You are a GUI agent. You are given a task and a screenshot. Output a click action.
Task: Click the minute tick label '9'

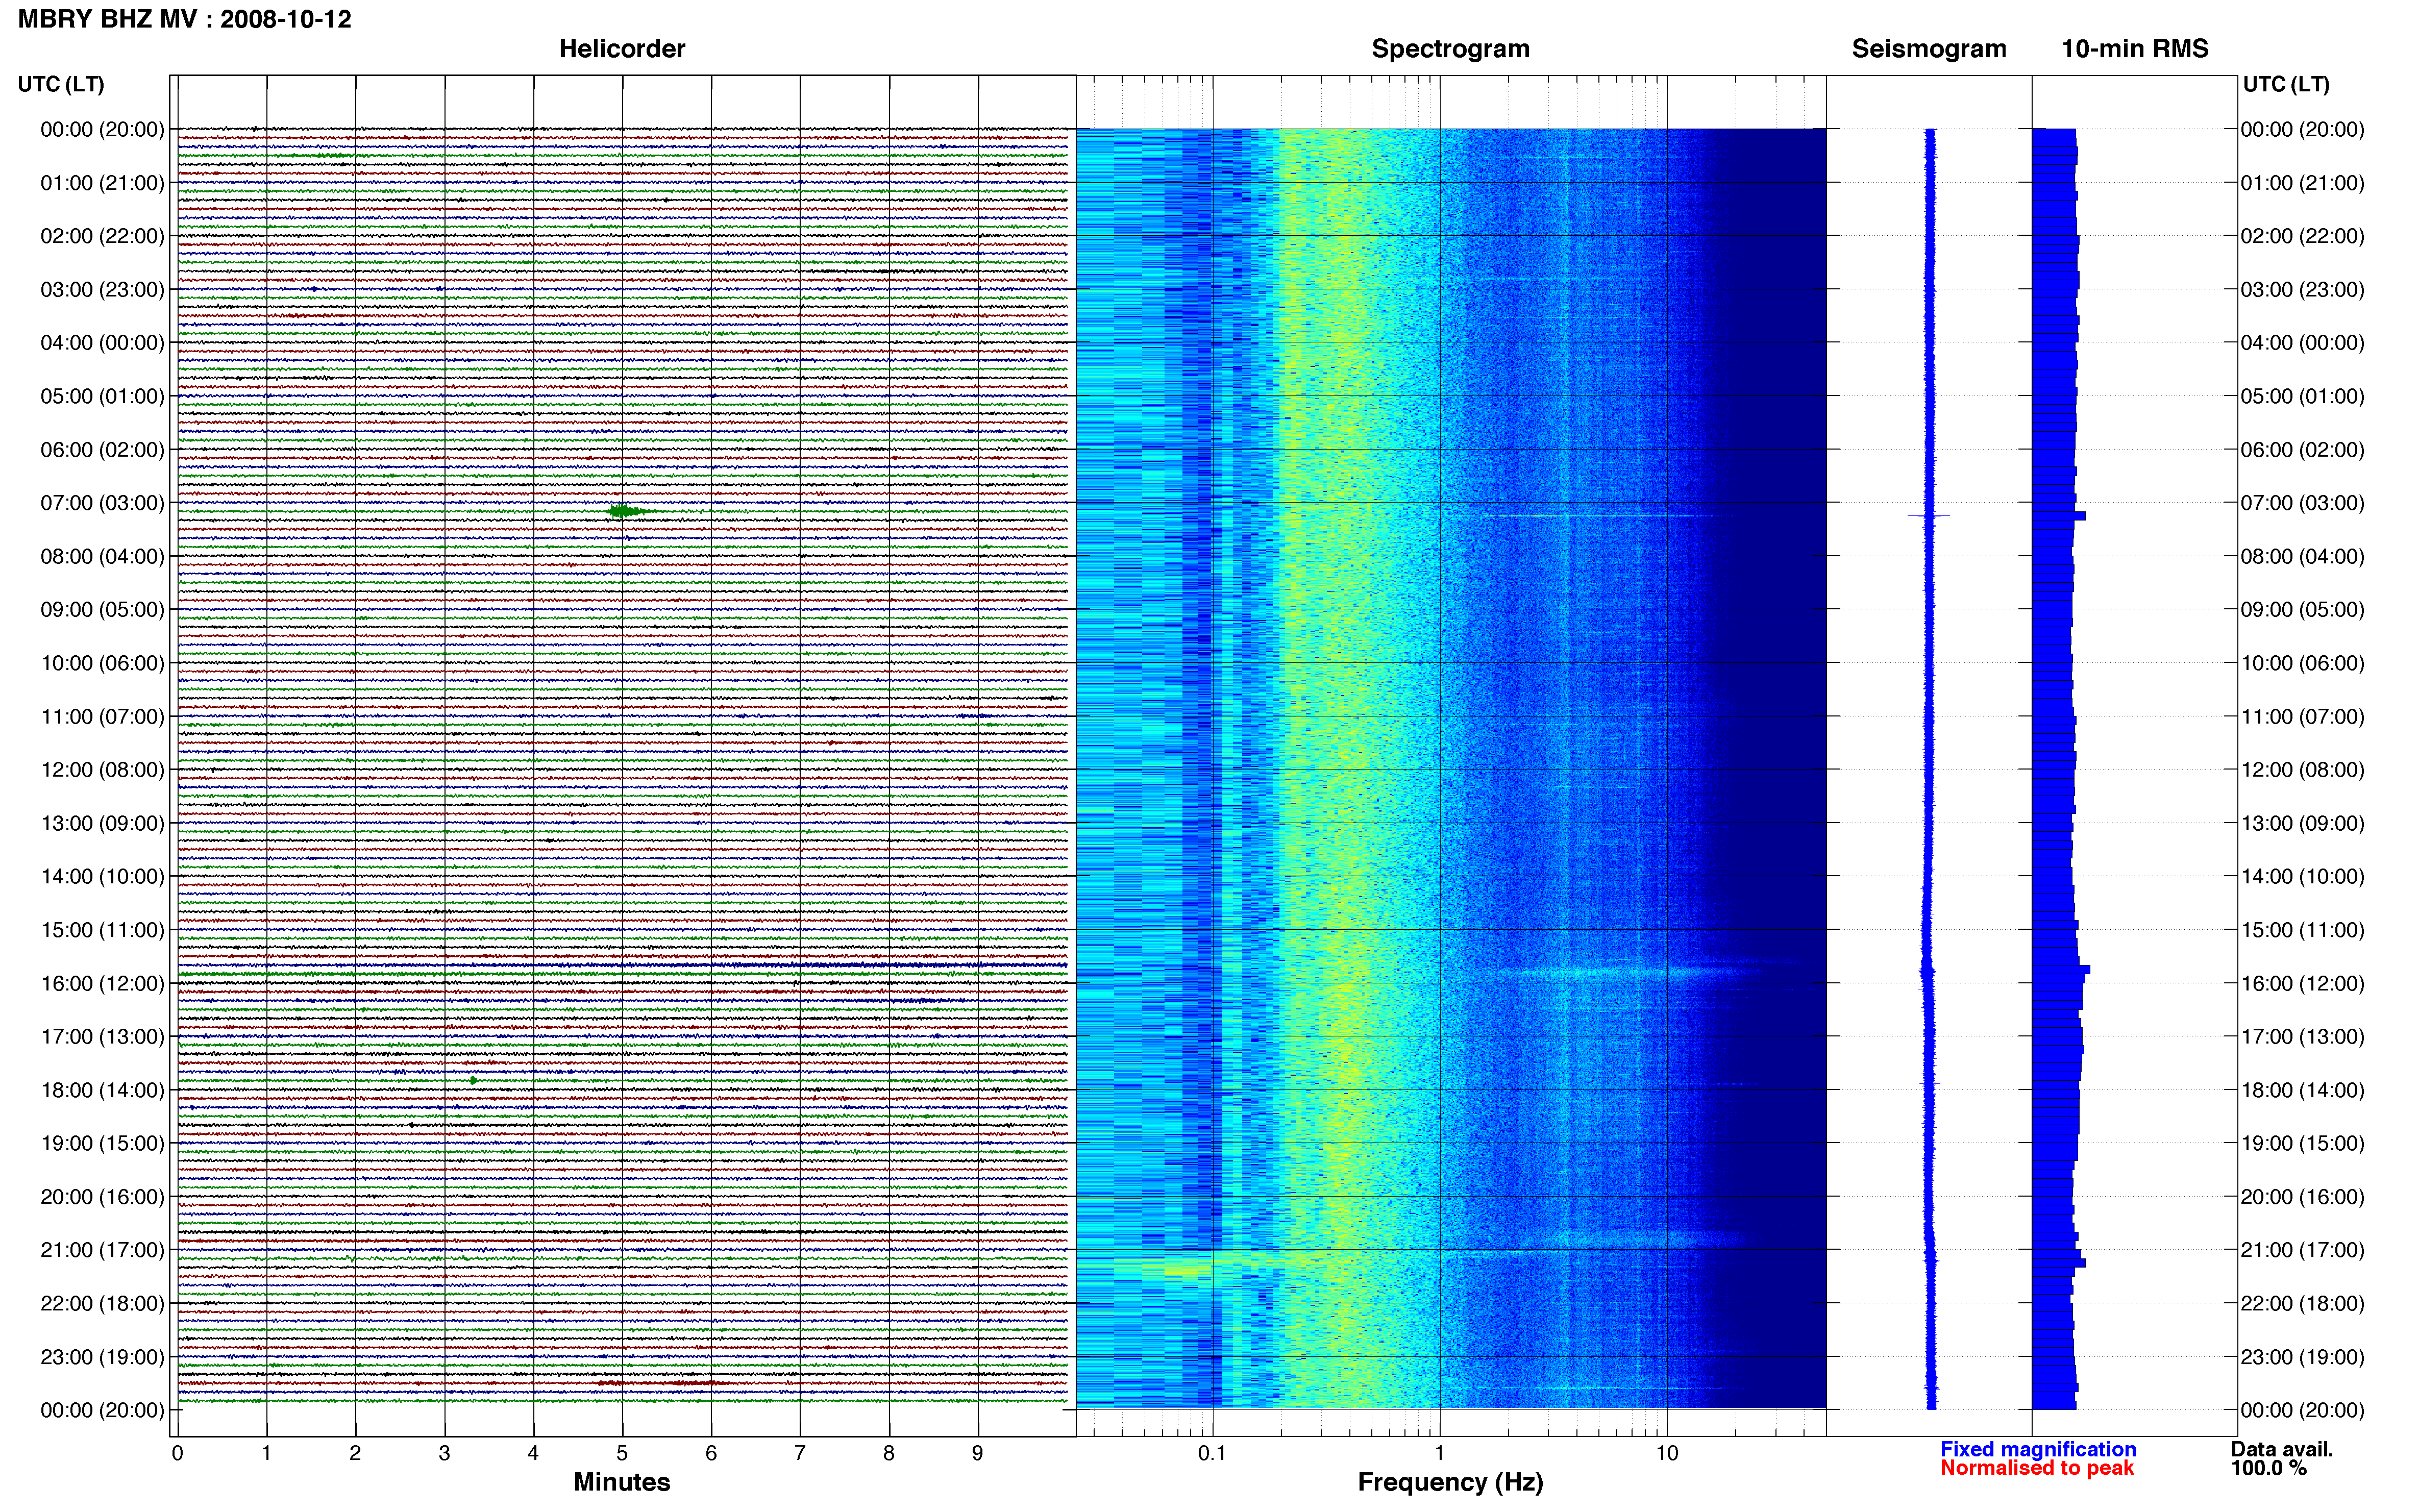978,1453
